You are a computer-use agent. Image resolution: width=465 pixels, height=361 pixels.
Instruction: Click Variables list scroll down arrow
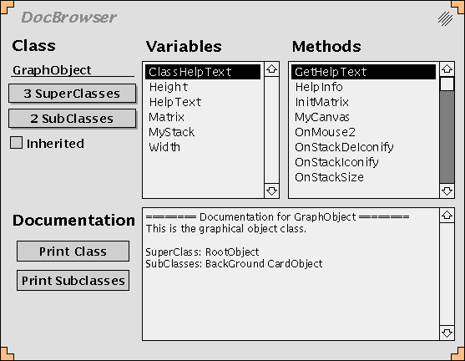point(271,191)
